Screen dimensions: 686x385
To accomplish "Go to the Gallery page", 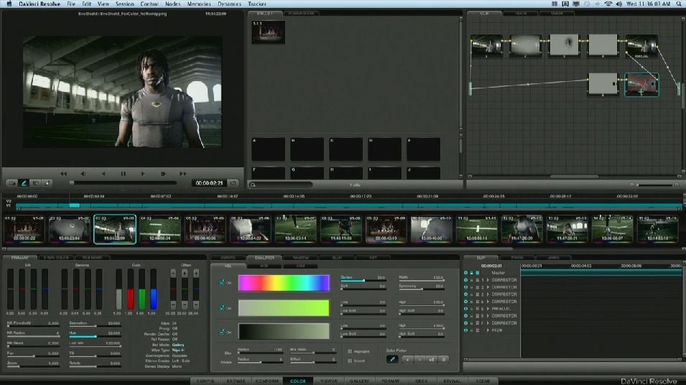I will tap(360, 381).
